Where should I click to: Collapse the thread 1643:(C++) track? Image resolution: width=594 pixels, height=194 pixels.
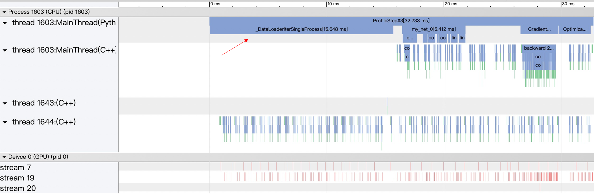click(x=5, y=103)
